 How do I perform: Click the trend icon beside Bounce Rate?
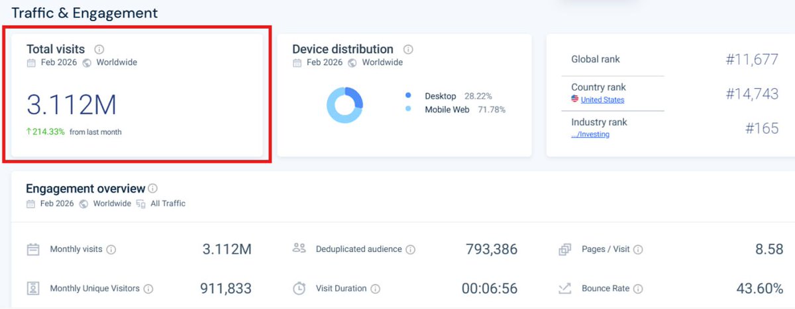click(x=565, y=288)
